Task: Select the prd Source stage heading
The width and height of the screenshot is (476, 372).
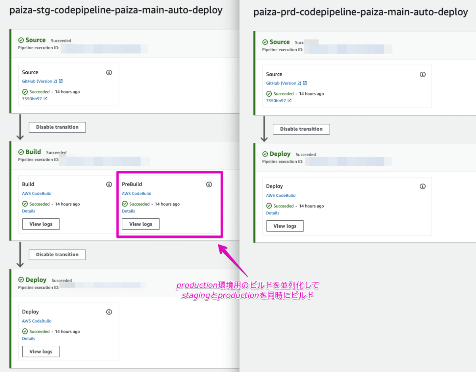Action: click(x=279, y=42)
